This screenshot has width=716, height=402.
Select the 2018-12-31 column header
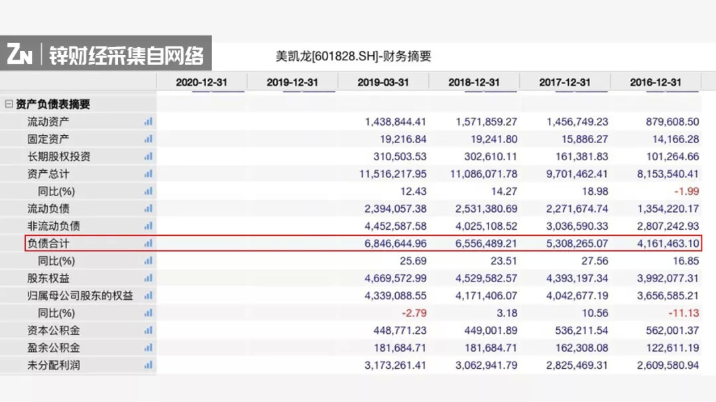point(474,82)
